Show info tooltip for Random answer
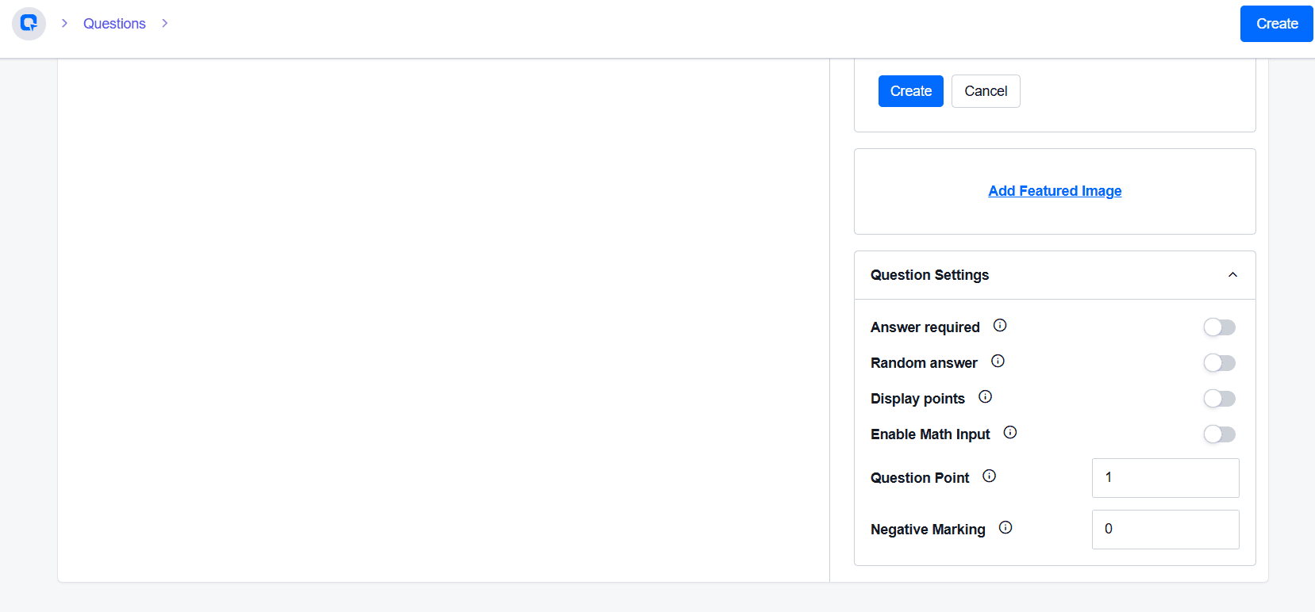 (998, 361)
